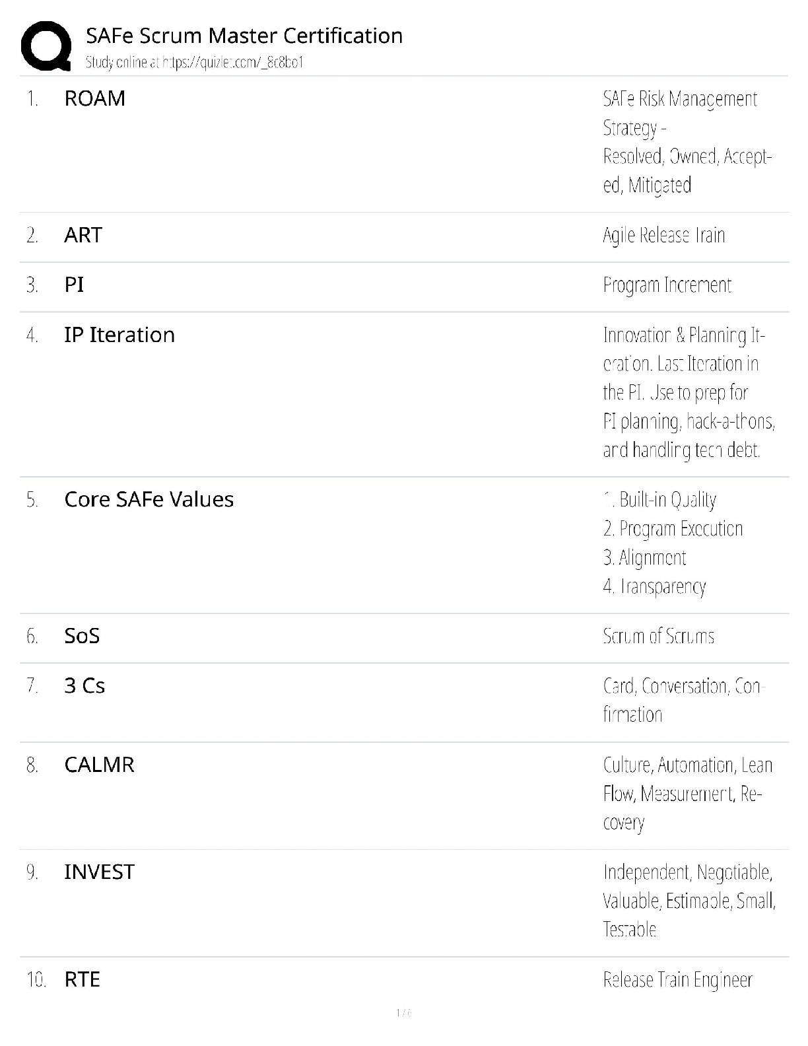Select the 3 Cs term

click(84, 685)
